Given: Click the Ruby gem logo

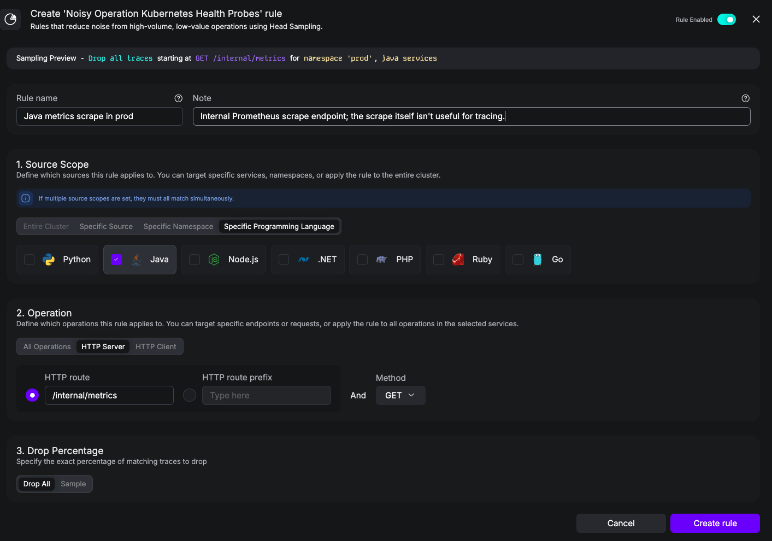Looking at the screenshot, I should (x=458, y=260).
